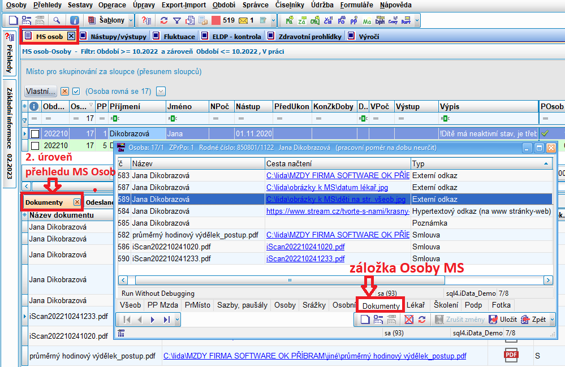Image resolution: width=565 pixels, height=367 pixels.
Task: Go to the next record in the dialog navigator
Action: tap(153, 319)
